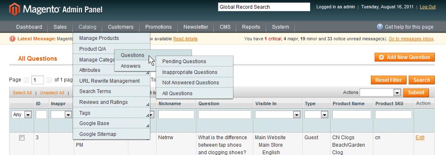Screen dimensions: 446x155
Task: Open the Actions dropdown
Action: point(380,93)
